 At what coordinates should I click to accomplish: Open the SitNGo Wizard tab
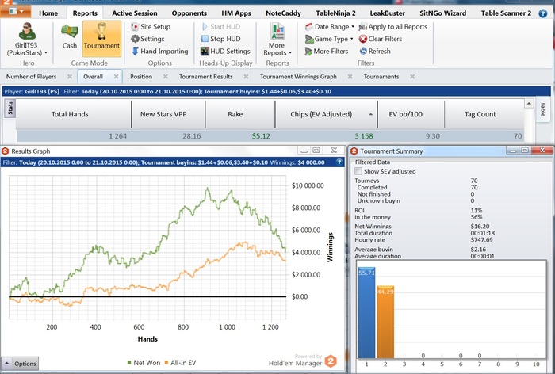[442, 13]
